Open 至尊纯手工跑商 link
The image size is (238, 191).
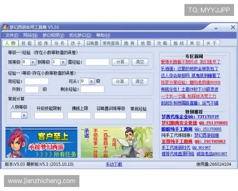coord(177,142)
